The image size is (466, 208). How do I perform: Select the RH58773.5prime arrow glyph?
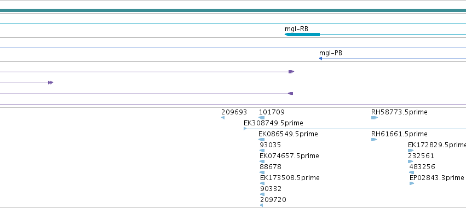pyautogui.click(x=375, y=118)
